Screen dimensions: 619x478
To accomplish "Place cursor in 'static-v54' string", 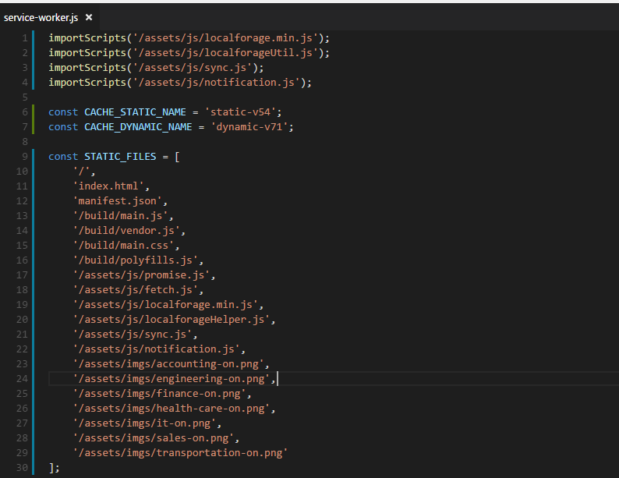I will coord(240,112).
